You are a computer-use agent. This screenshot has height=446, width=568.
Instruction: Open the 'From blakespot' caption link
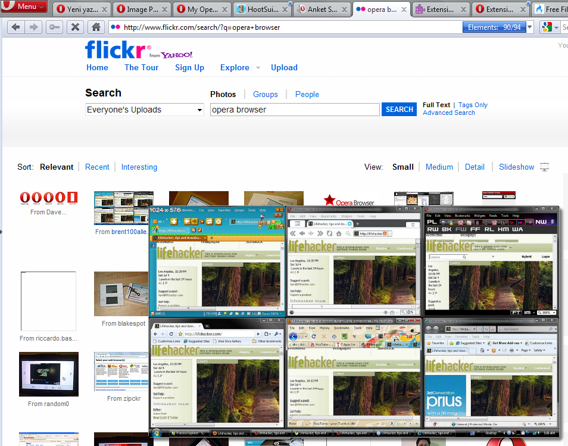[x=123, y=323]
